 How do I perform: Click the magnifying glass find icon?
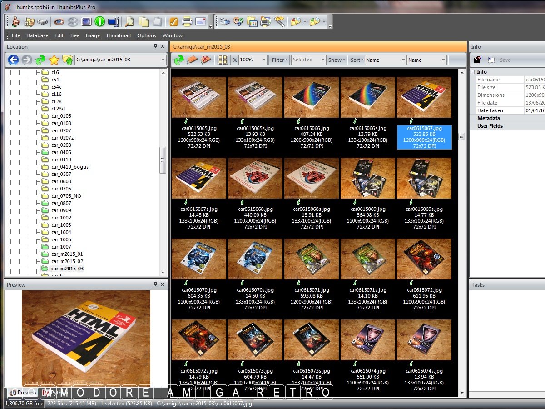(129, 21)
